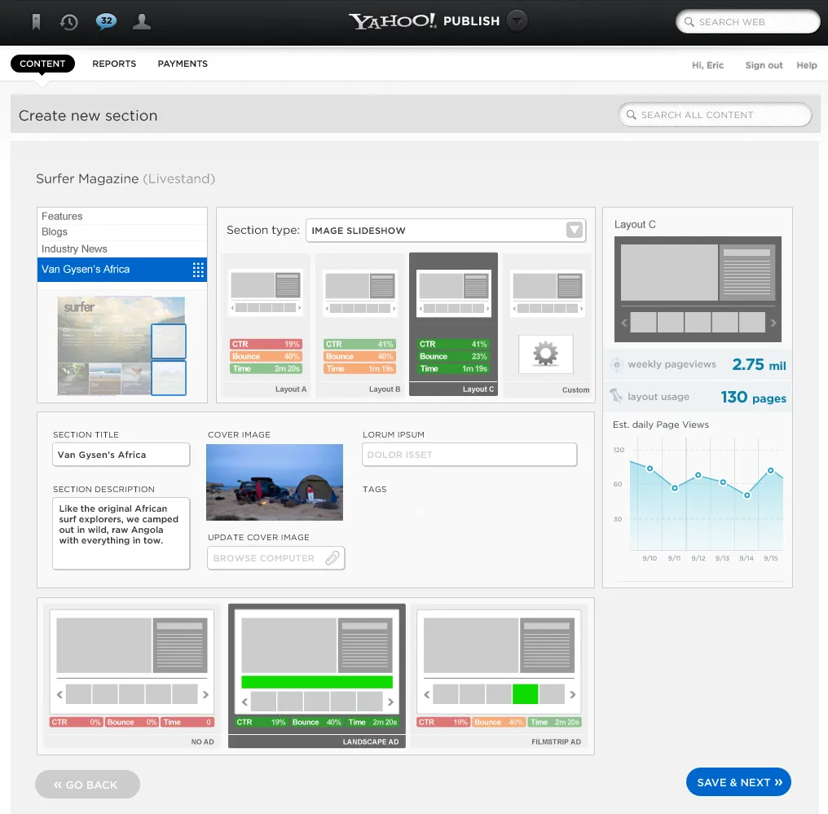Image resolution: width=828 pixels, height=814 pixels.
Task: Click the Section type dropdown arrow
Action: pos(575,230)
